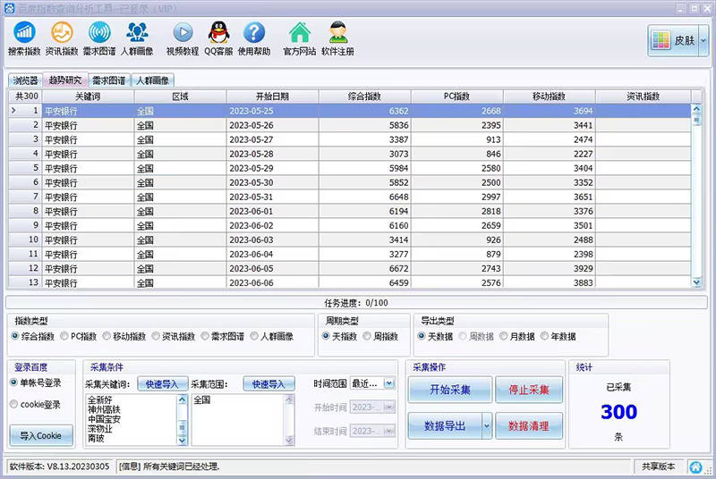Click 快速导入 next to 采集关键词
The height and width of the screenshot is (479, 716).
click(162, 384)
